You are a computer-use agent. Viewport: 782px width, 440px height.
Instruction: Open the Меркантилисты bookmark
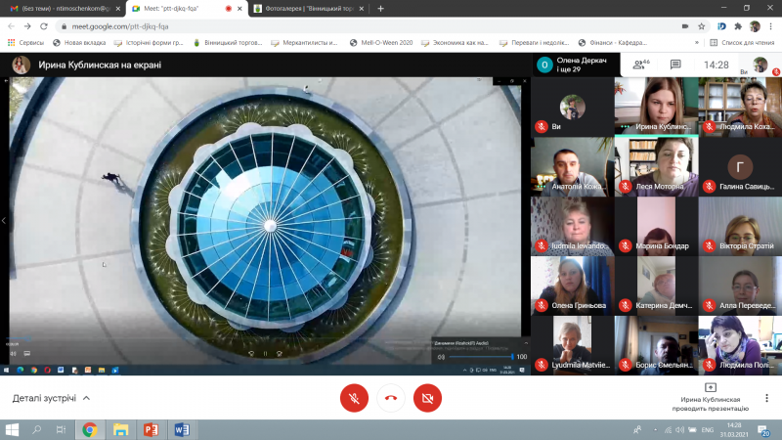(x=304, y=43)
